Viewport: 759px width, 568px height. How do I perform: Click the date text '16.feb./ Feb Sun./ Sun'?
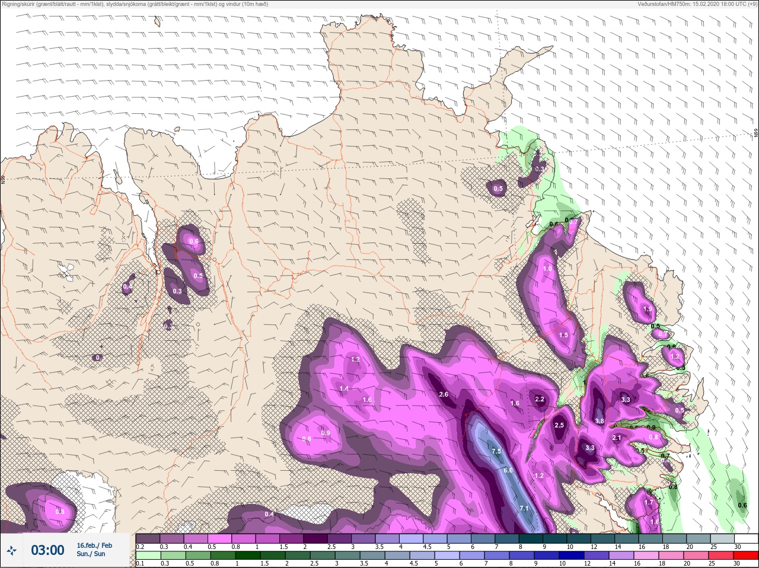pyautogui.click(x=94, y=550)
